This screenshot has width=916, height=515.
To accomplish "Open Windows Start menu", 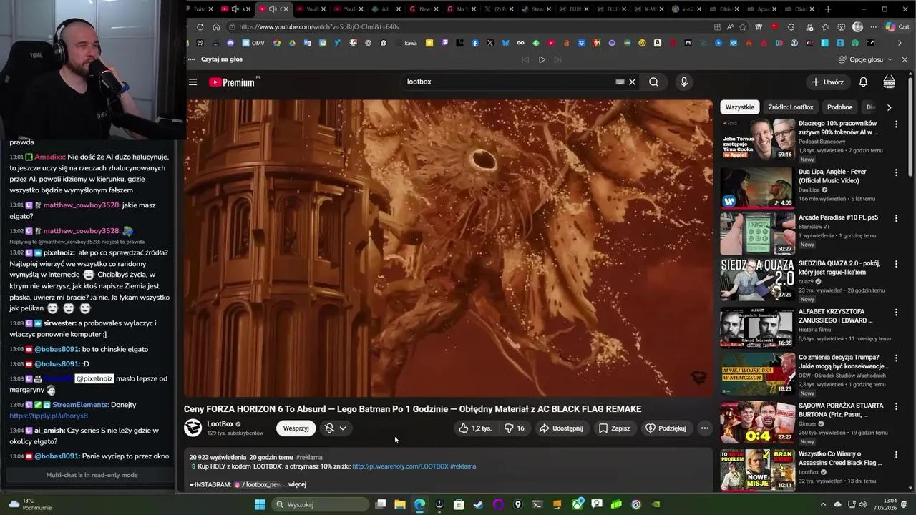I will pyautogui.click(x=260, y=504).
